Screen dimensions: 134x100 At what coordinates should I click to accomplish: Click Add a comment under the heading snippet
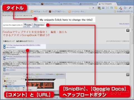click(11, 47)
